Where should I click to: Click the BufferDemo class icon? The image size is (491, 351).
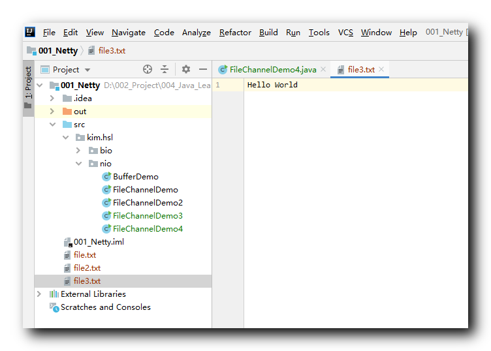coord(107,177)
